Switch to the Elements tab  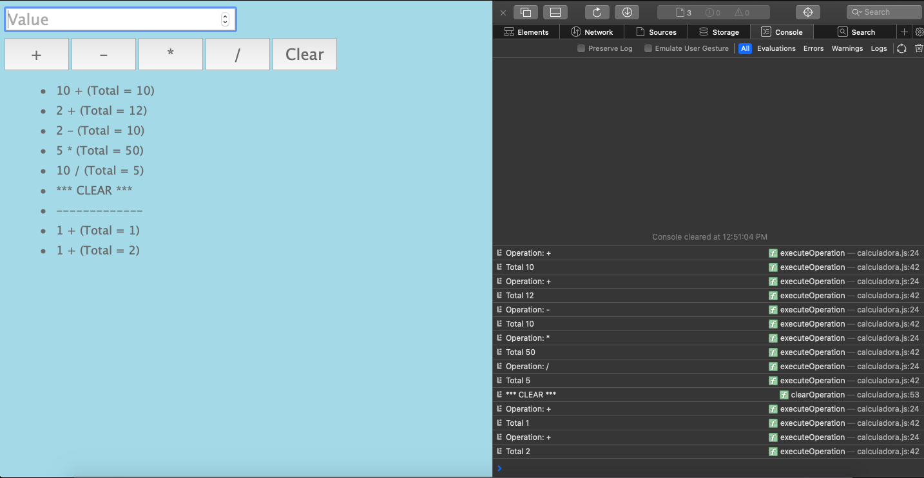526,32
